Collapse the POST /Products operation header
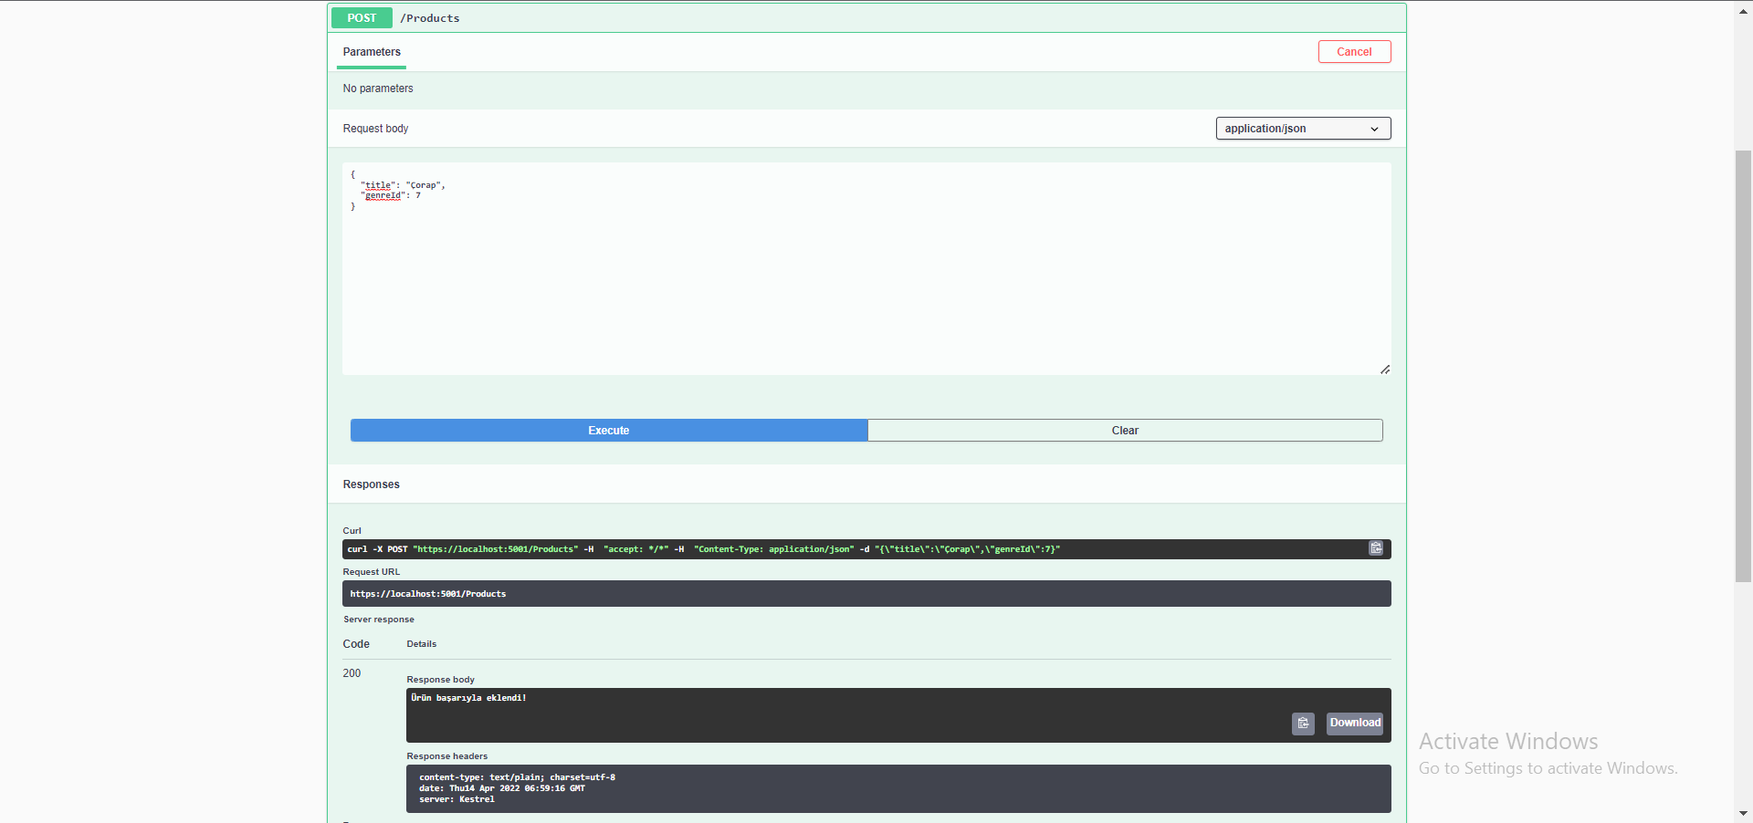1753x823 pixels. click(866, 18)
